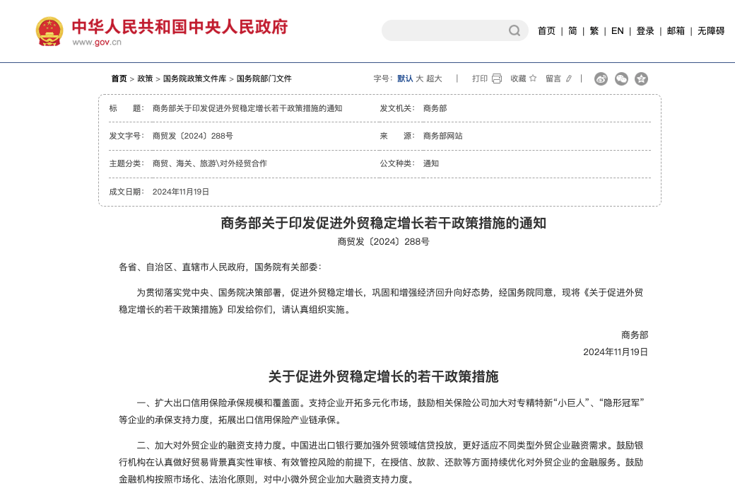This screenshot has height=498, width=735.
Task: Open the 首页 menu item in top navigation
Action: (x=546, y=31)
